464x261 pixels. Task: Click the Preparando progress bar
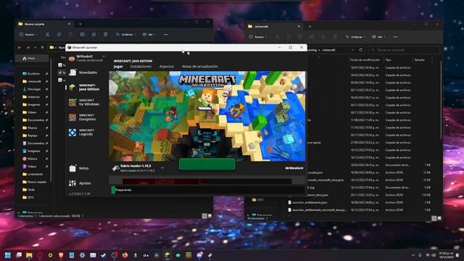click(x=208, y=190)
